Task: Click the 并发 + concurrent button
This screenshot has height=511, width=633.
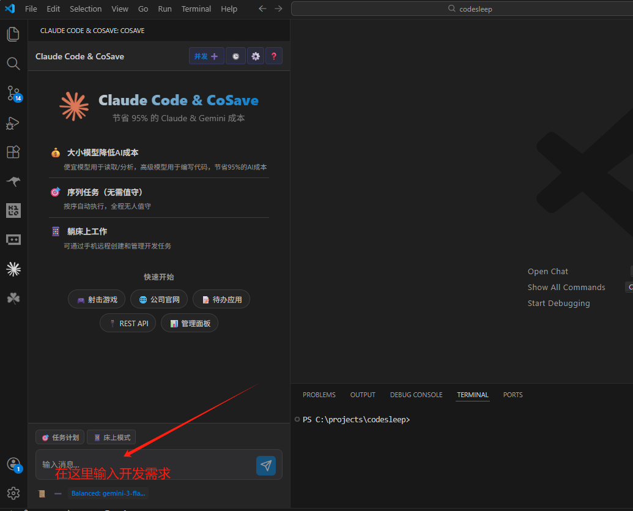Action: click(x=206, y=56)
